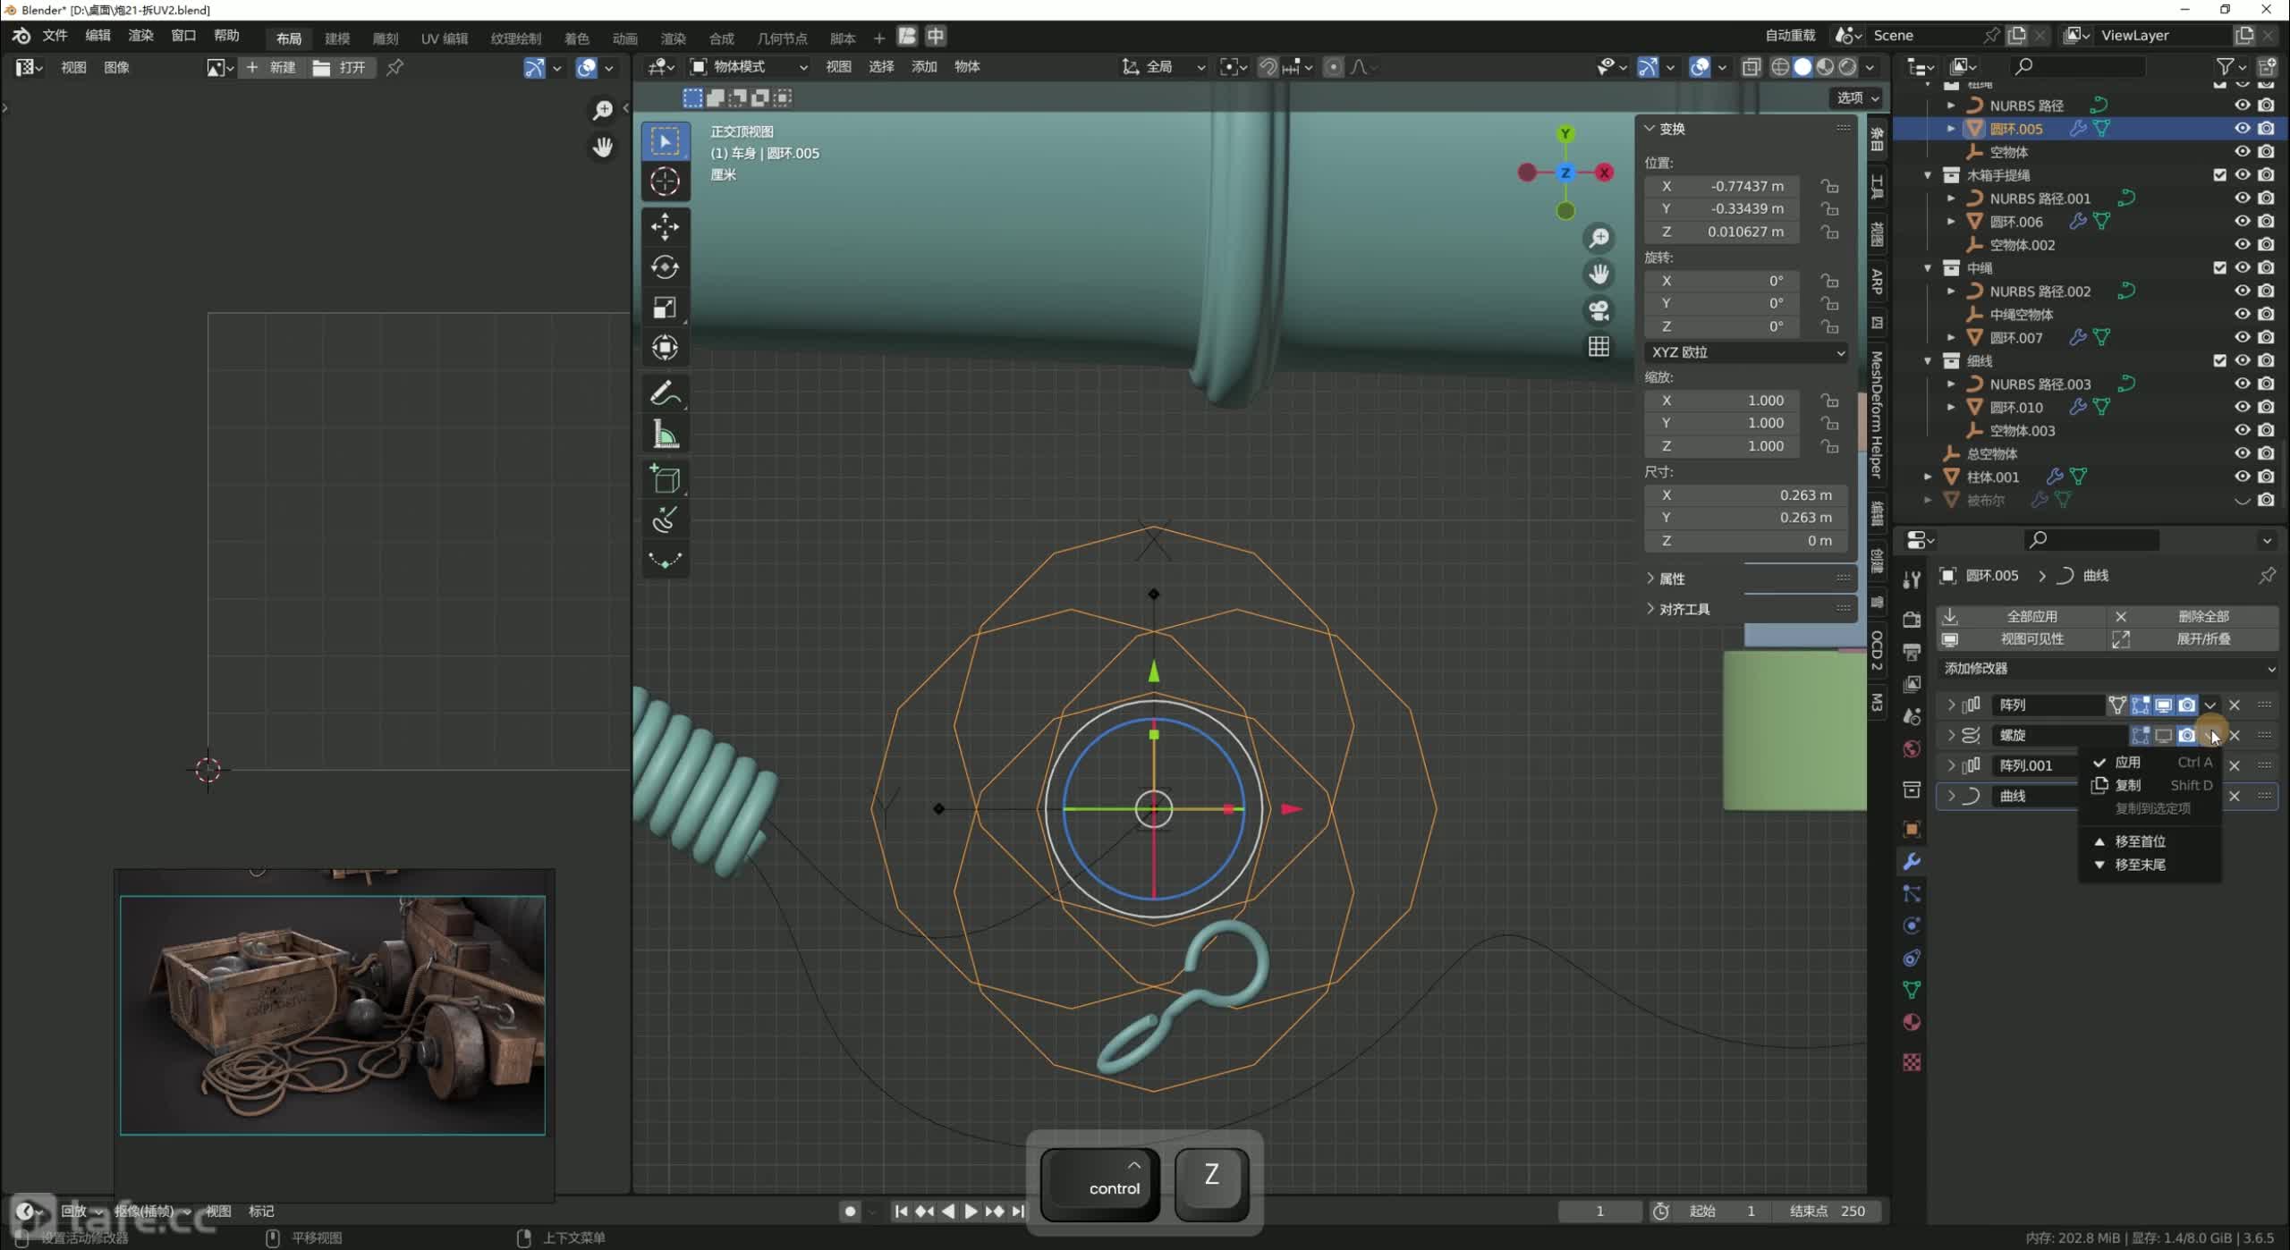Click the 全部应用 button
Image resolution: width=2290 pixels, height=1250 pixels.
2021,617
